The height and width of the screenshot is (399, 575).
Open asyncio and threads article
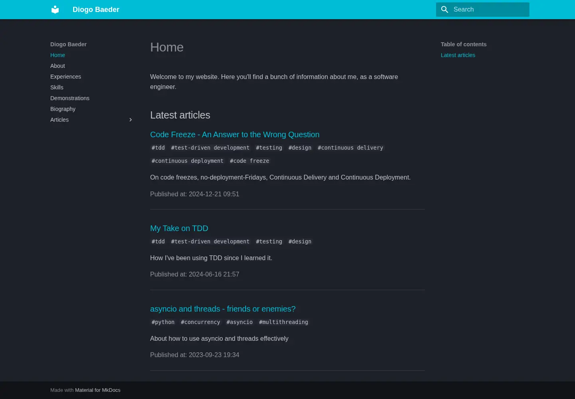click(223, 309)
